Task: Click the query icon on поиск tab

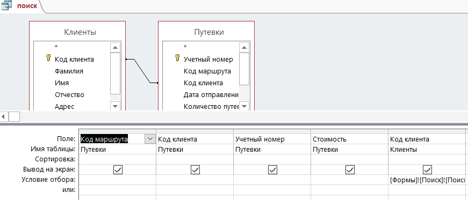Action: click(x=6, y=5)
